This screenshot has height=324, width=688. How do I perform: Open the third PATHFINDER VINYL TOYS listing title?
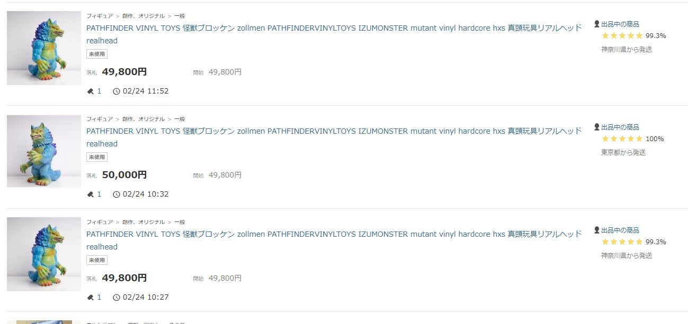[x=334, y=240]
